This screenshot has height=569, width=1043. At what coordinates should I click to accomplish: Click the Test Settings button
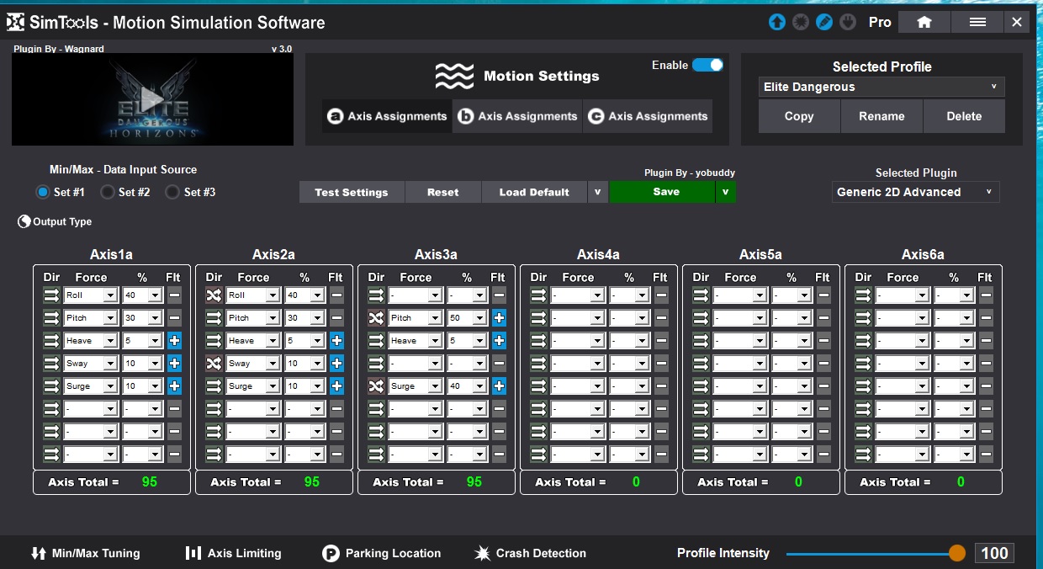352,192
